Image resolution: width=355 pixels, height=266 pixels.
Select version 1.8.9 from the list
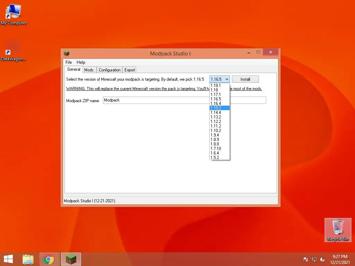[219, 140]
